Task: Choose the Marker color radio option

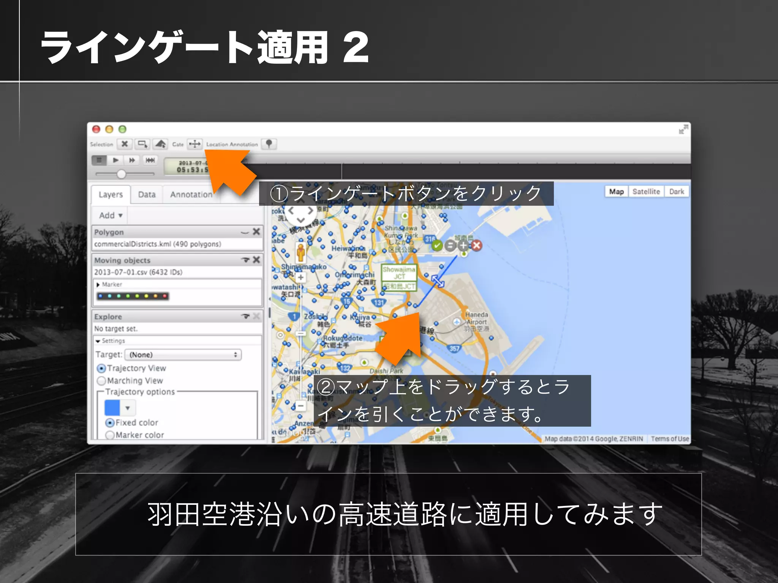Action: pyautogui.click(x=110, y=435)
